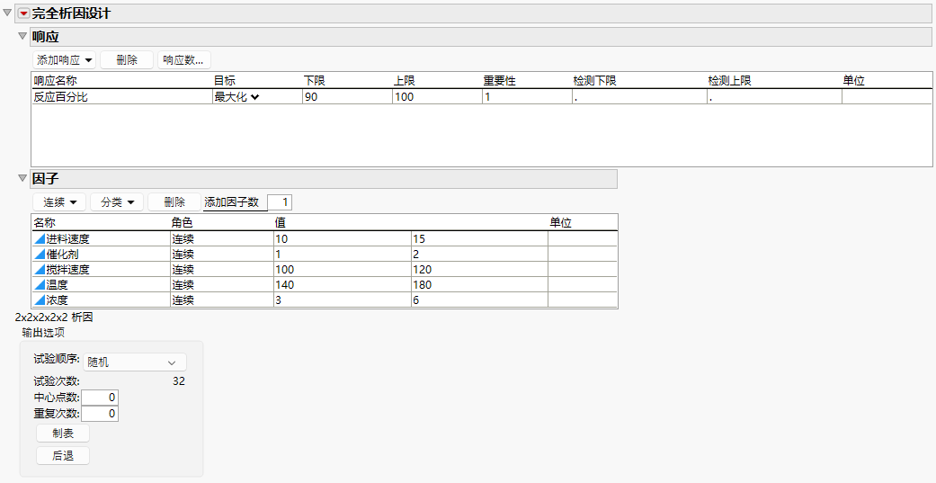Click the 搅拌速度 low value 100

coord(342,270)
